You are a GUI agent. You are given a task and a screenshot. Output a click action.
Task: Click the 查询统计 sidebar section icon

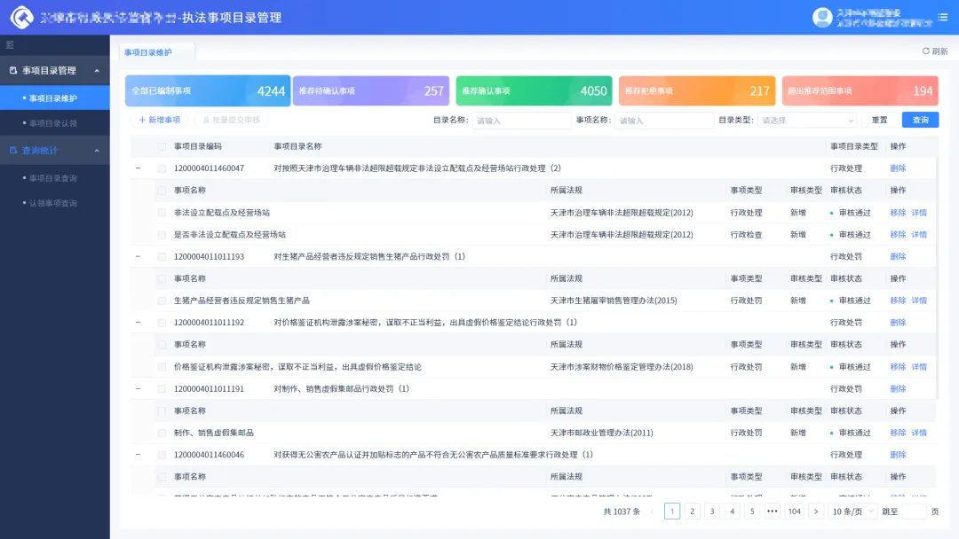[x=13, y=151]
